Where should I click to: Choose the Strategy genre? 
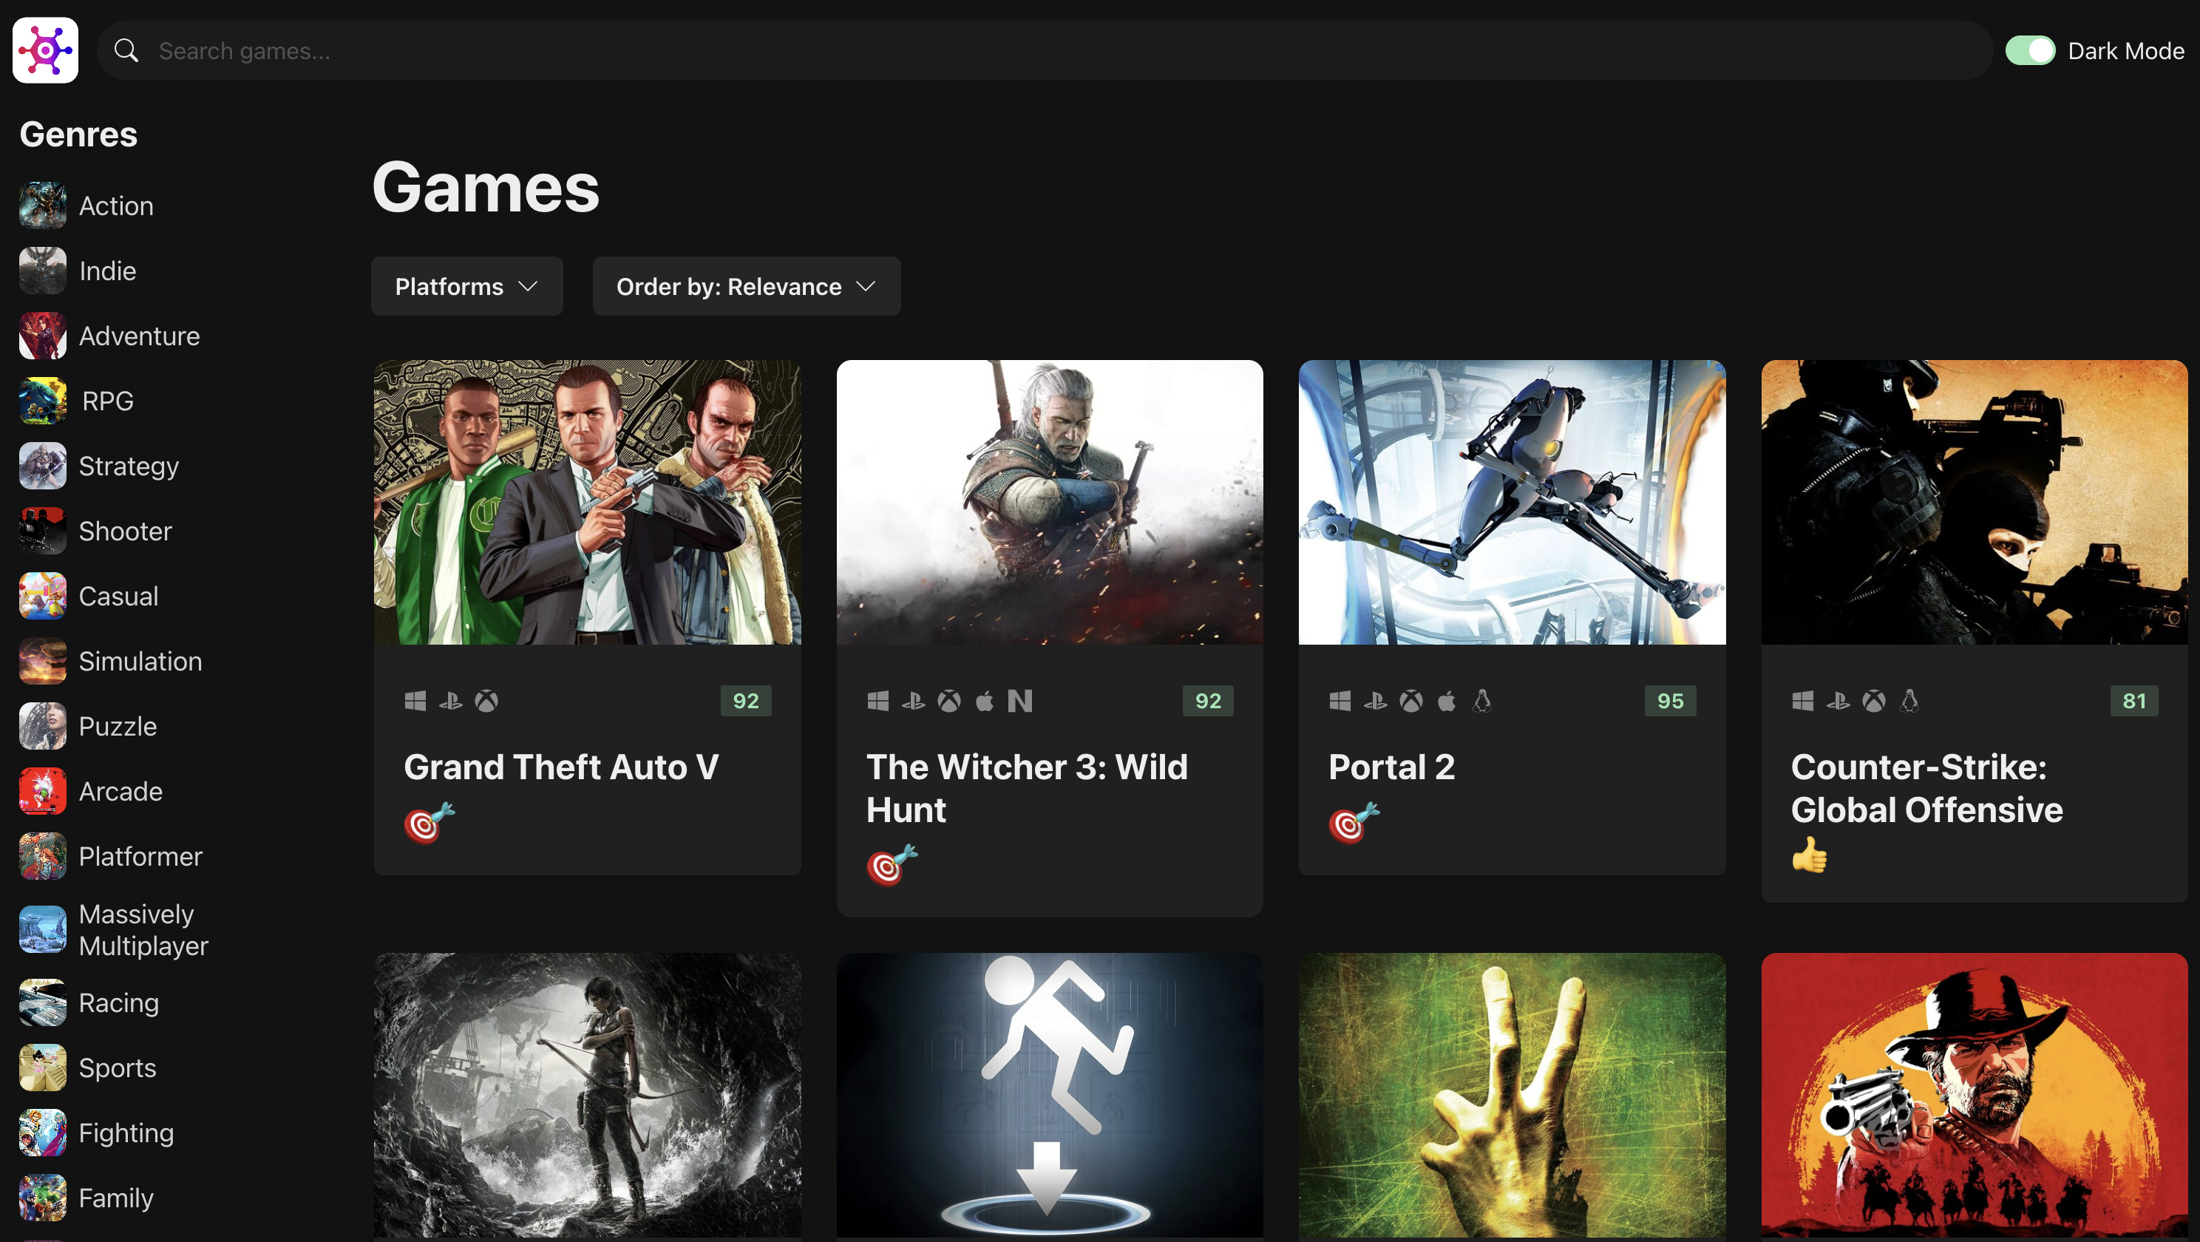click(129, 466)
